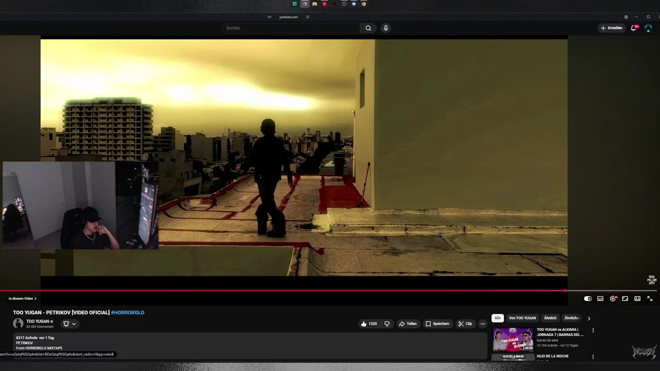Screen dimensions: 660x371
Task: Open options for HIJO DE LA NOCHE
Action: (x=593, y=357)
